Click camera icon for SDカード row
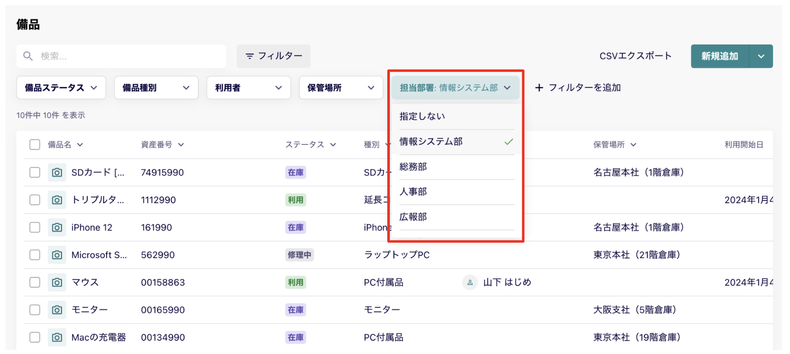This screenshot has width=790, height=354. (57, 173)
